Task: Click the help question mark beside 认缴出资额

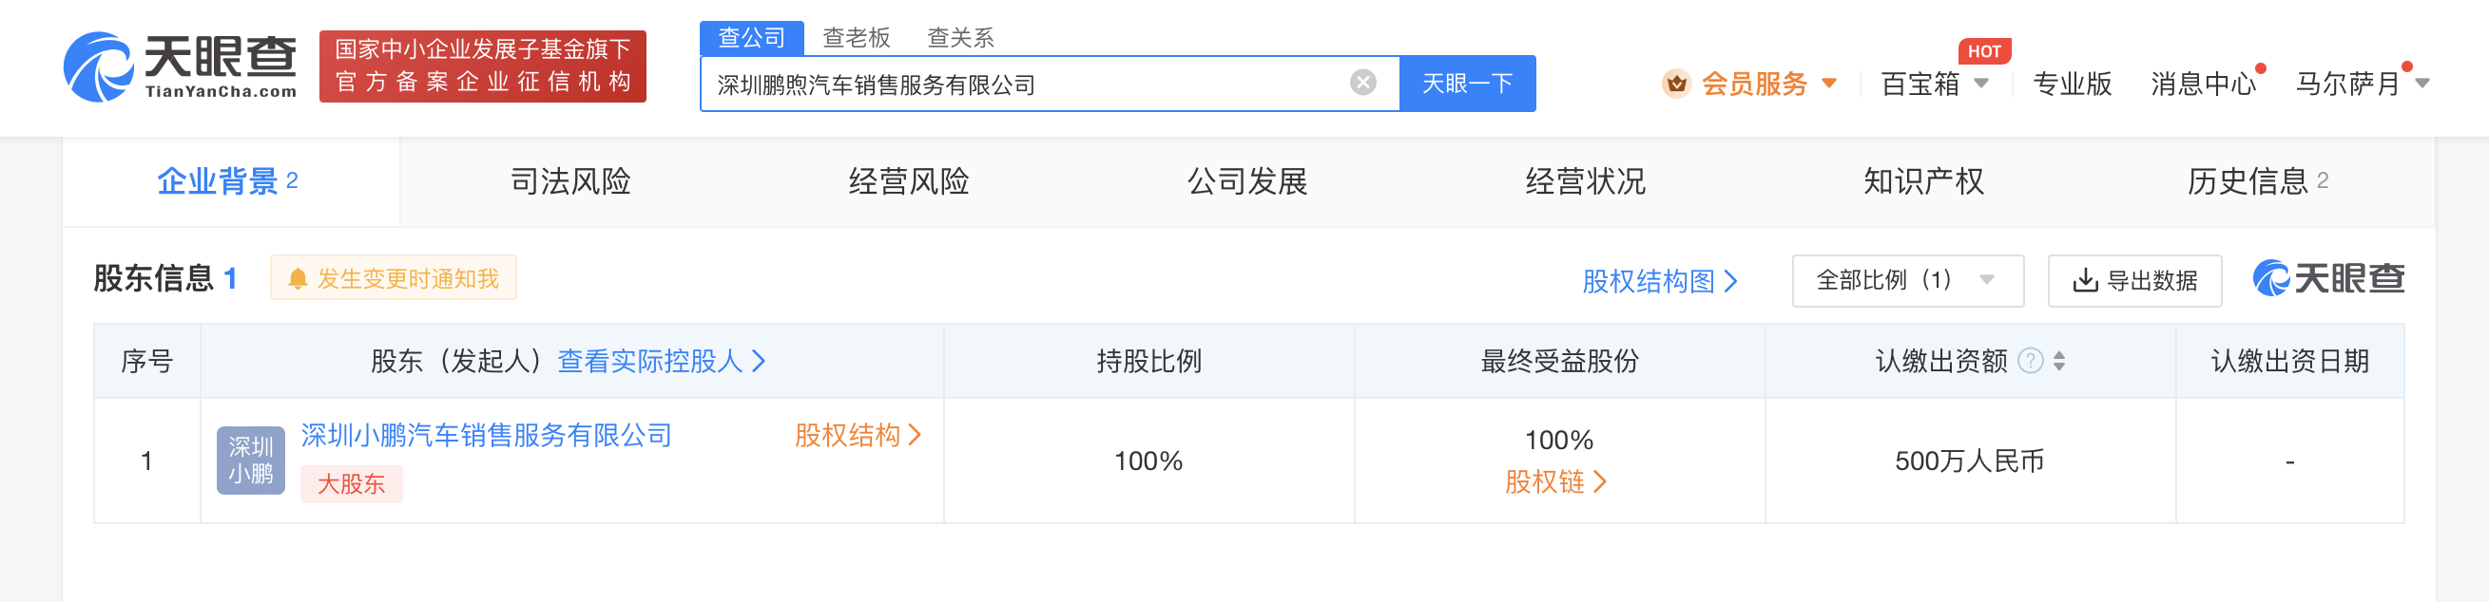Action: coord(2031,361)
